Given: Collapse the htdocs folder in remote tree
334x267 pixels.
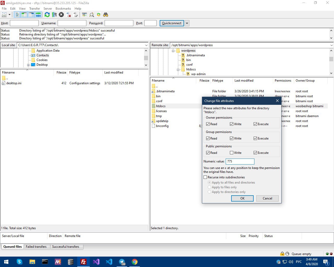Looking at the screenshot, I should click(x=178, y=70).
